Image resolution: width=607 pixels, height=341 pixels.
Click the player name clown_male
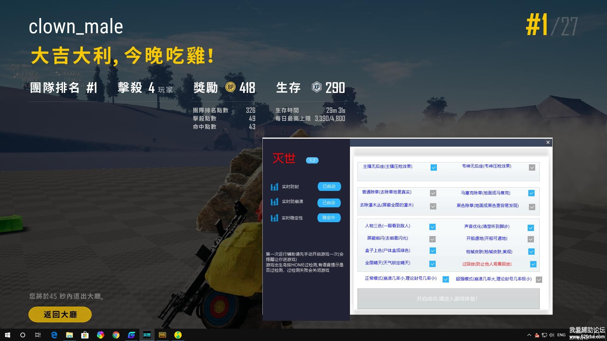(76, 27)
